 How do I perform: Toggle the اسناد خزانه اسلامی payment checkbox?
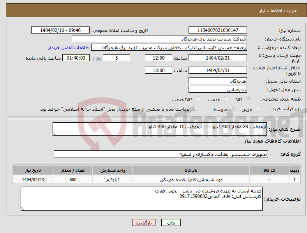[x=195, y=108]
